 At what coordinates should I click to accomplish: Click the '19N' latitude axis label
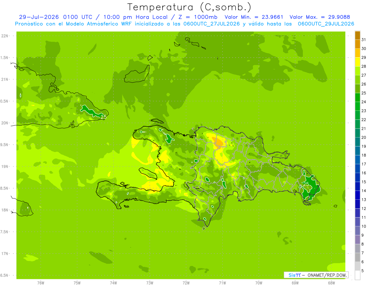[5, 166]
